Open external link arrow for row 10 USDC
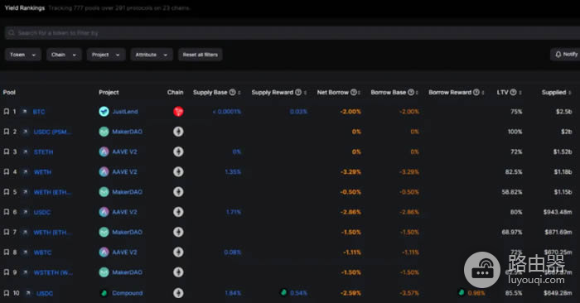Screen dimensions: 580x303 (x=28, y=293)
